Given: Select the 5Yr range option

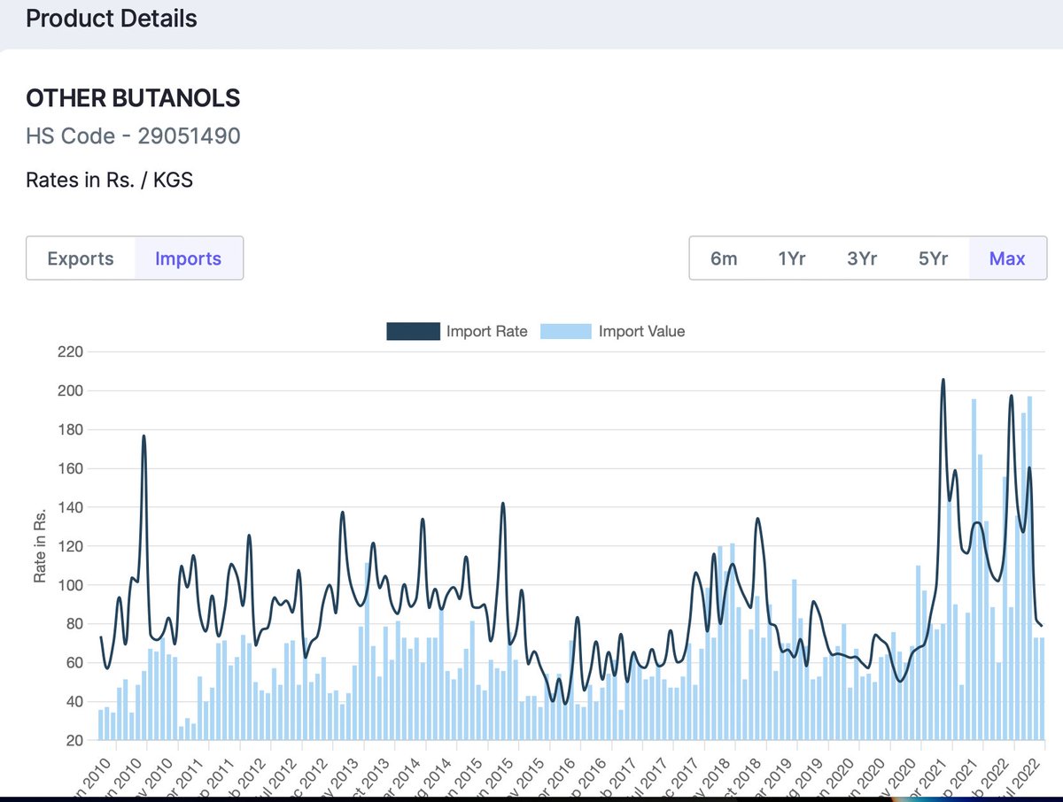Looking at the screenshot, I should click(933, 258).
